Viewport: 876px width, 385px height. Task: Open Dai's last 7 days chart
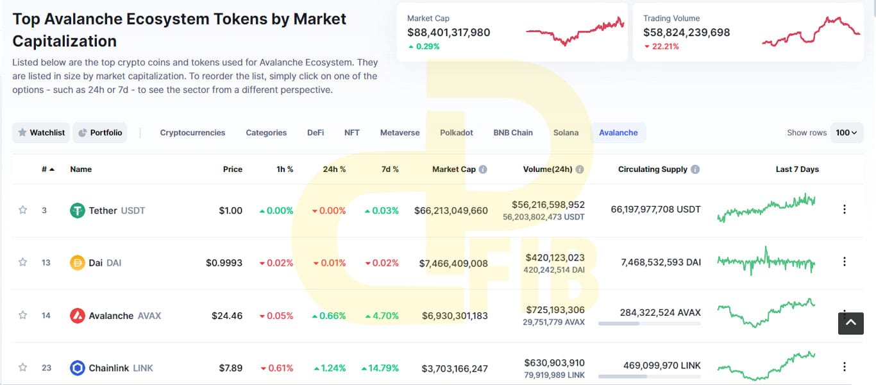pos(766,261)
